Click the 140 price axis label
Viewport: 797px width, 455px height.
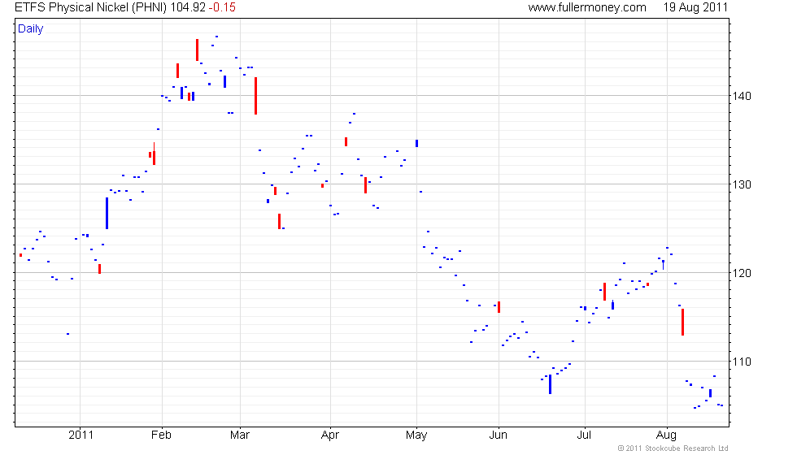[x=742, y=96]
